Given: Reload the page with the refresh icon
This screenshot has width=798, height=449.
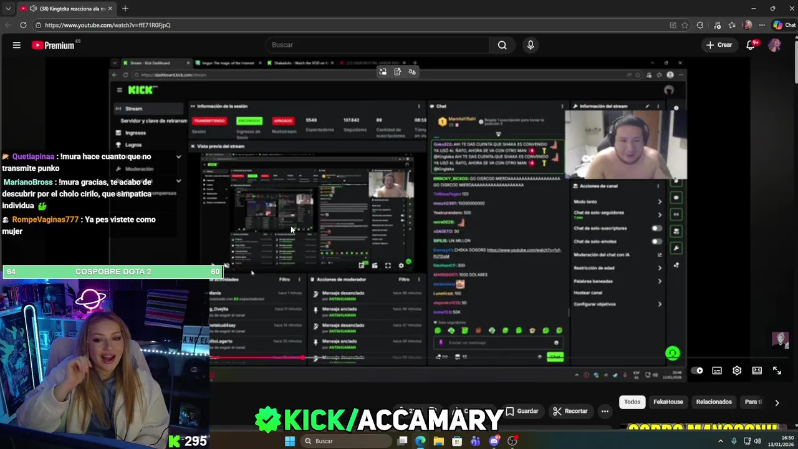Looking at the screenshot, I should (23, 25).
